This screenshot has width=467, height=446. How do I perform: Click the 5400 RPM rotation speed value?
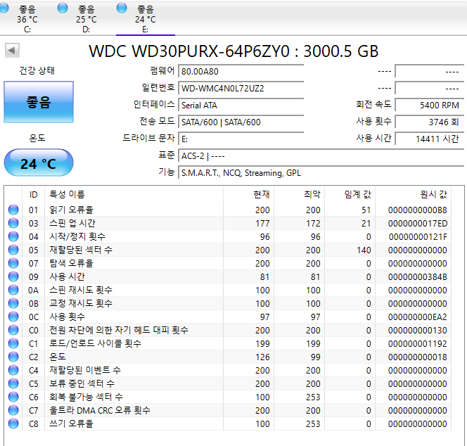pos(430,106)
